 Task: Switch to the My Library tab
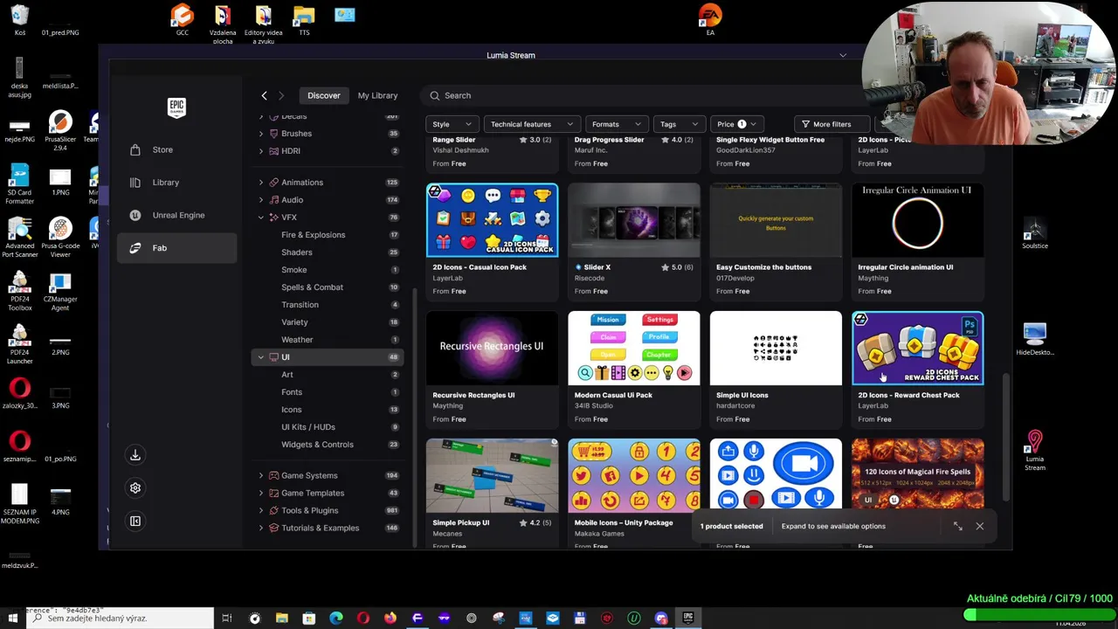[x=377, y=95]
